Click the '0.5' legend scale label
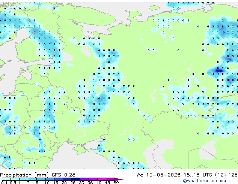This screenshot has width=238, height=184. tap(13, 182)
